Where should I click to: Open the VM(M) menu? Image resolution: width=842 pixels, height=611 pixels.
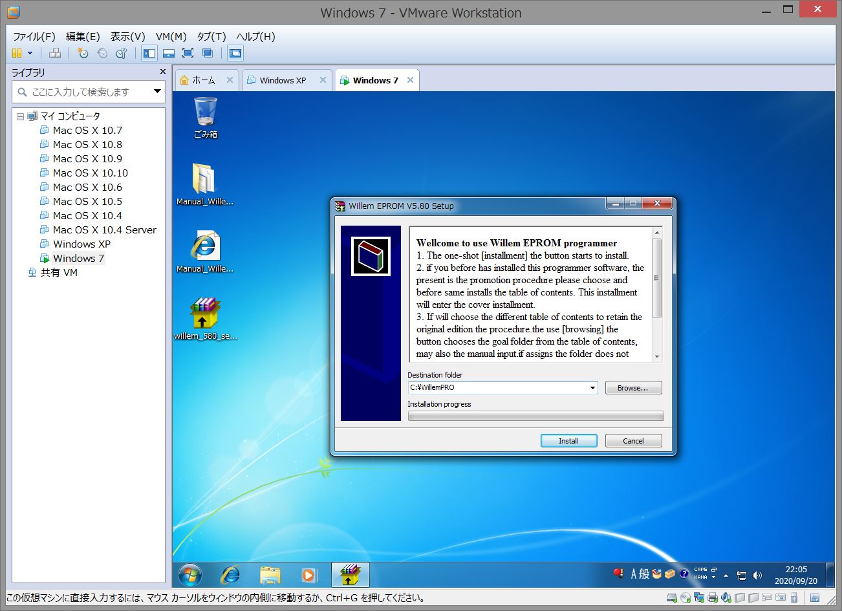[x=171, y=36]
